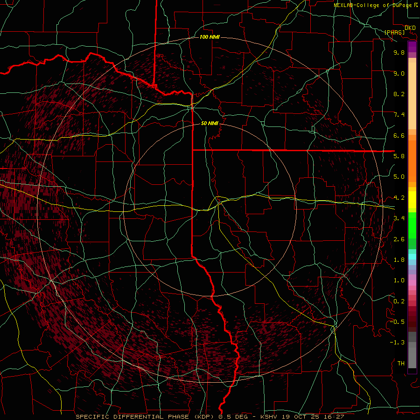The width and height of the screenshot is (420, 420).
Task: Click the -0.5 color scale value
Action: pos(397,322)
